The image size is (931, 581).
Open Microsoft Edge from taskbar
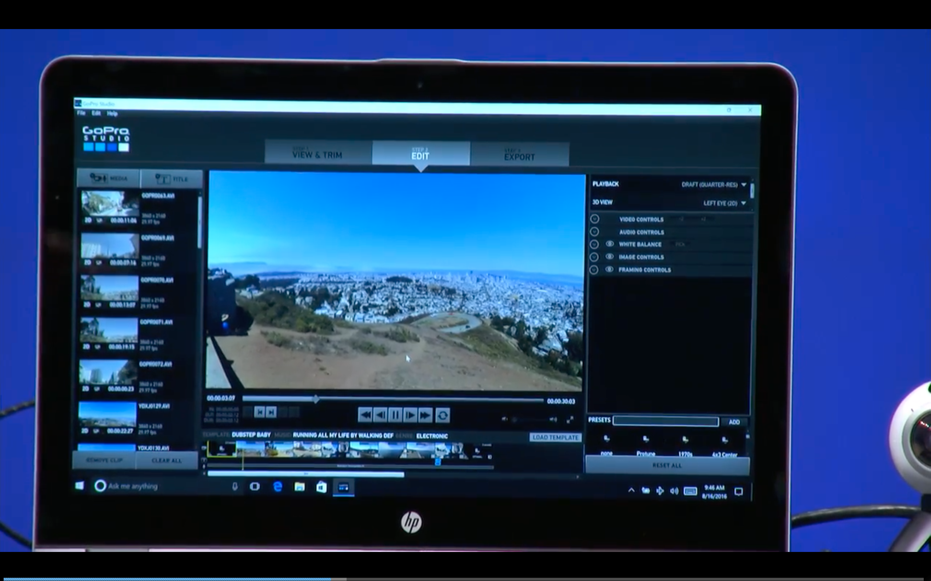[x=277, y=487]
